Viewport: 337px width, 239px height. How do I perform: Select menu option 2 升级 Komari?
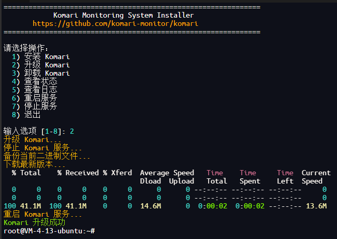click(40, 65)
